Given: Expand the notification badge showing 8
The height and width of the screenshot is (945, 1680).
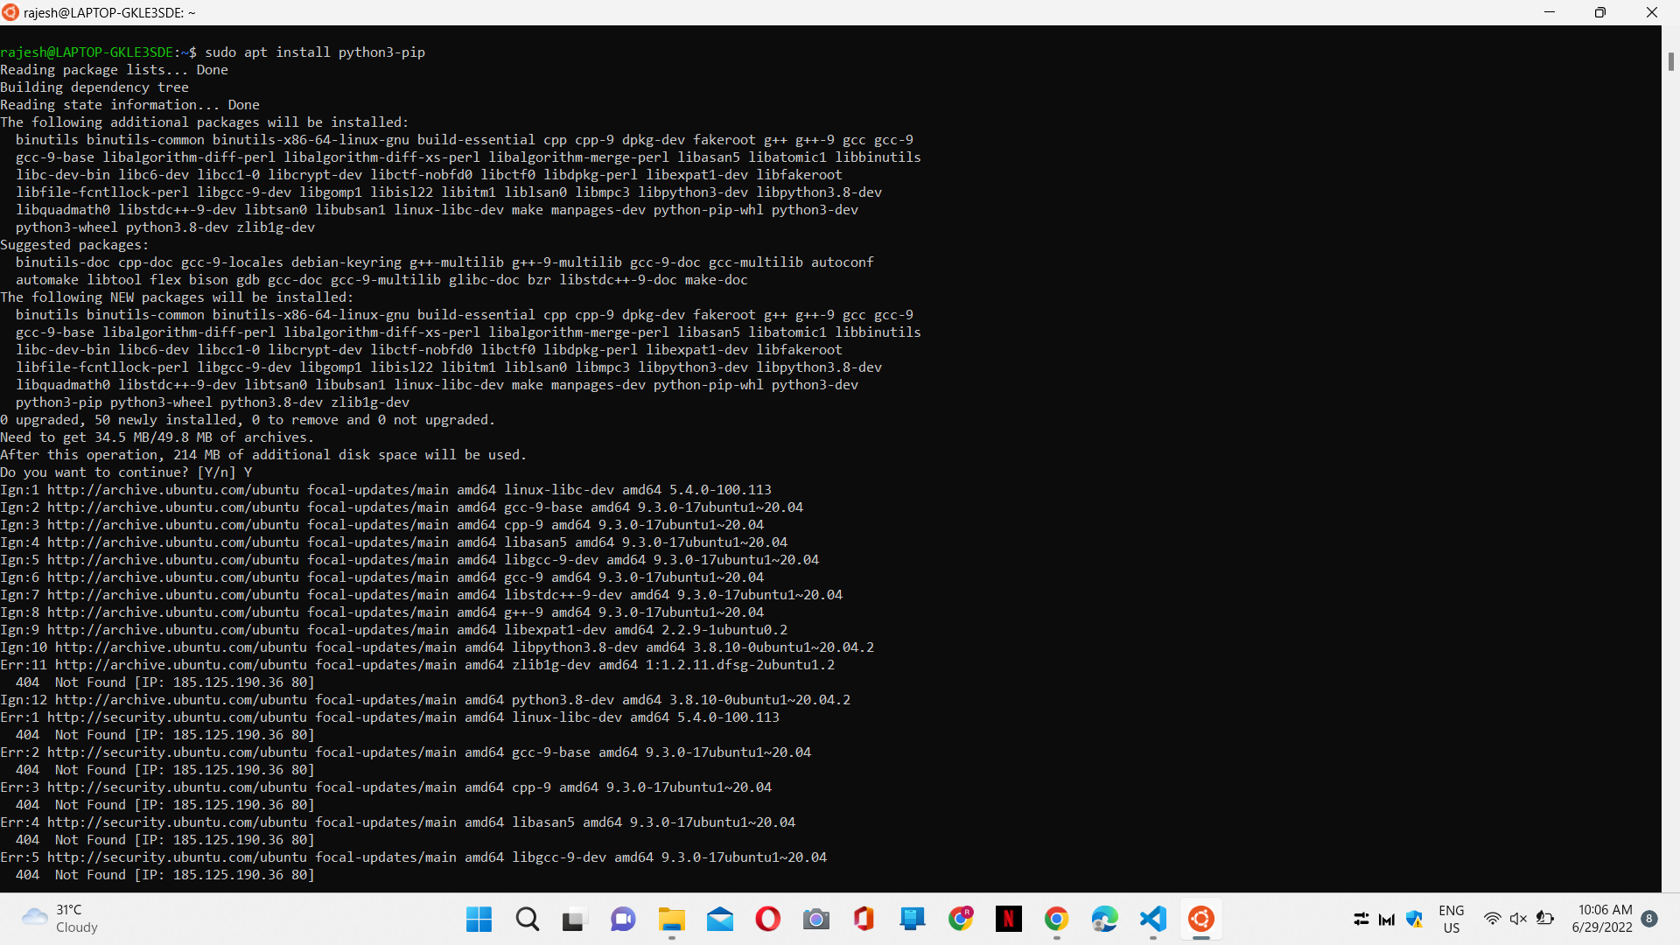Looking at the screenshot, I should coord(1652,919).
